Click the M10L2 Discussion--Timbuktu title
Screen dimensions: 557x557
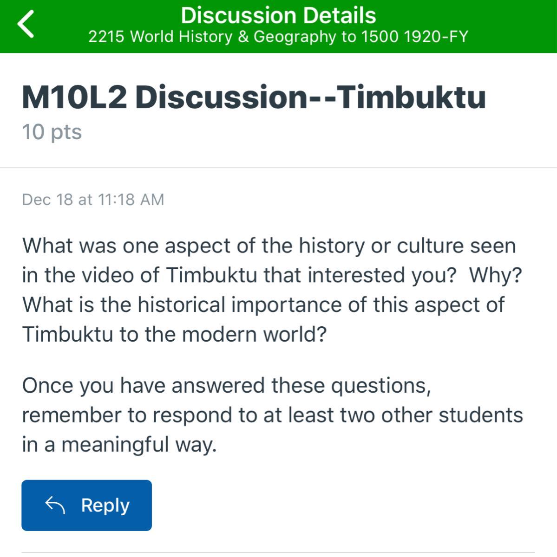pyautogui.click(x=254, y=97)
